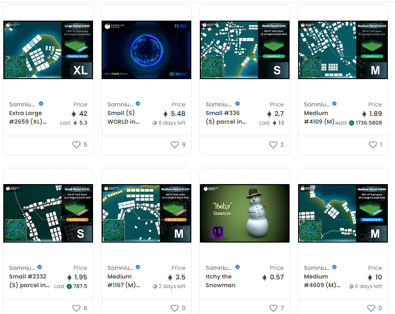Click the verified badge on Extra Large #2659 card
This screenshot has width=395, height=314.
coord(40,104)
